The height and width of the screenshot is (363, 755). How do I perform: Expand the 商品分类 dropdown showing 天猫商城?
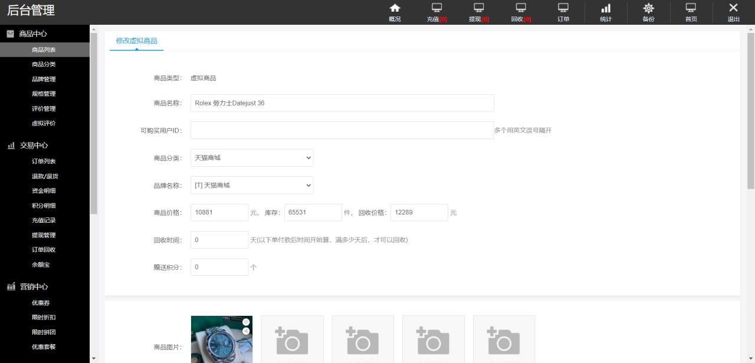252,158
